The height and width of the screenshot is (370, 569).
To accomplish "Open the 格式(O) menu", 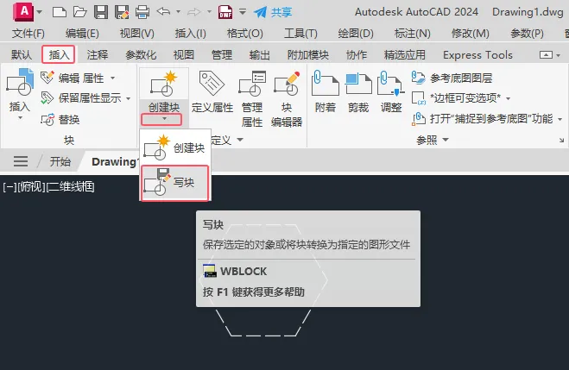I will [245, 34].
